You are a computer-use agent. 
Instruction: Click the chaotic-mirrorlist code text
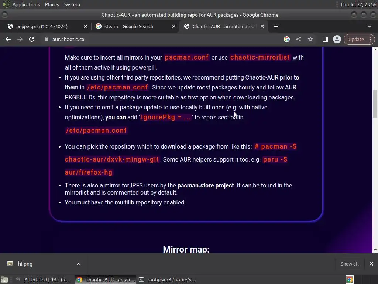click(260, 57)
